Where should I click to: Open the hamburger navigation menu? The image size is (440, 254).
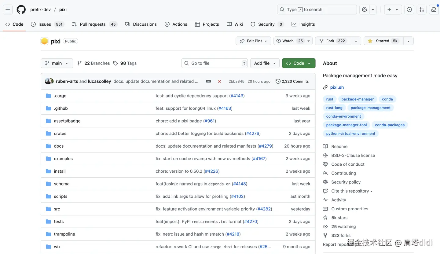coord(8,9)
